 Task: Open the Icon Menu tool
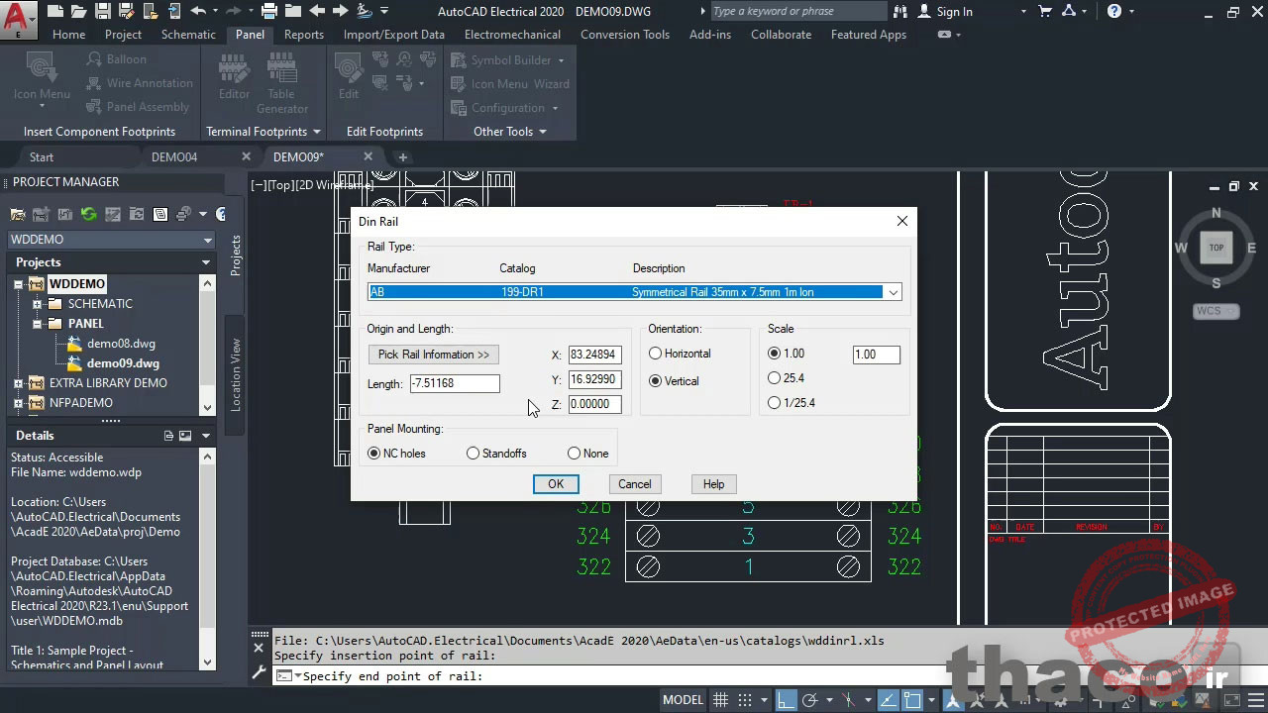coord(40,79)
